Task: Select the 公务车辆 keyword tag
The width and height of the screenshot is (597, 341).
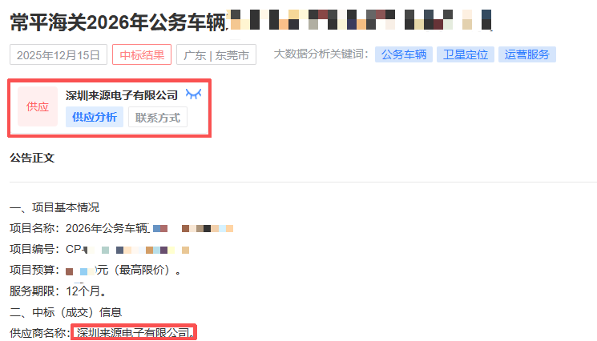Action: click(x=404, y=54)
